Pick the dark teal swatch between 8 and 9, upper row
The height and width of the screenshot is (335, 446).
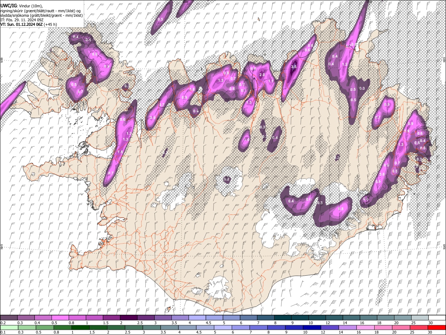(283, 318)
